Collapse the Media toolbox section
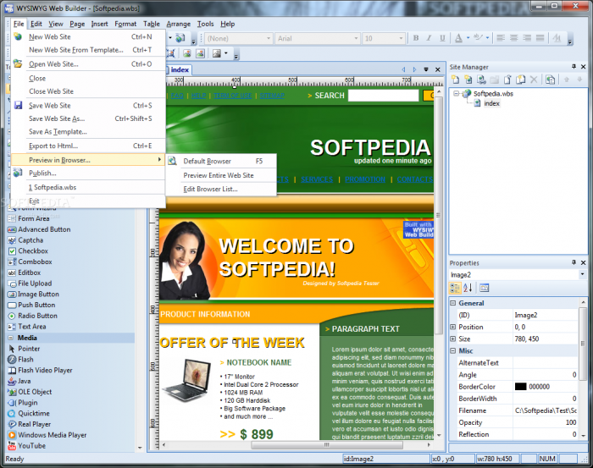 (x=27, y=338)
